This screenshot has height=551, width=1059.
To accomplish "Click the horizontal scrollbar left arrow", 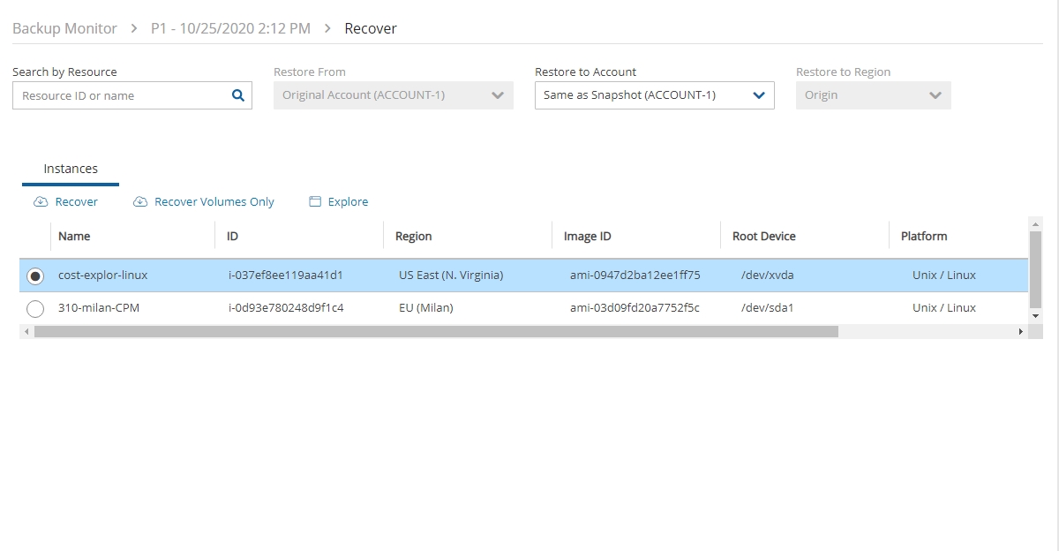I will (26, 331).
